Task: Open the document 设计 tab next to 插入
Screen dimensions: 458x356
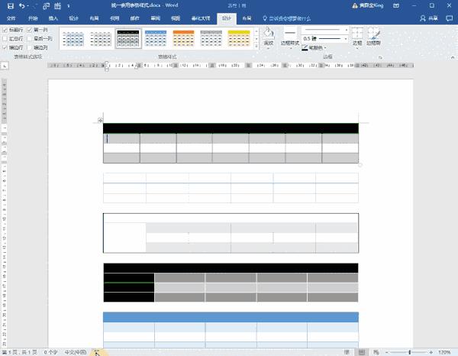Action: tap(73, 18)
